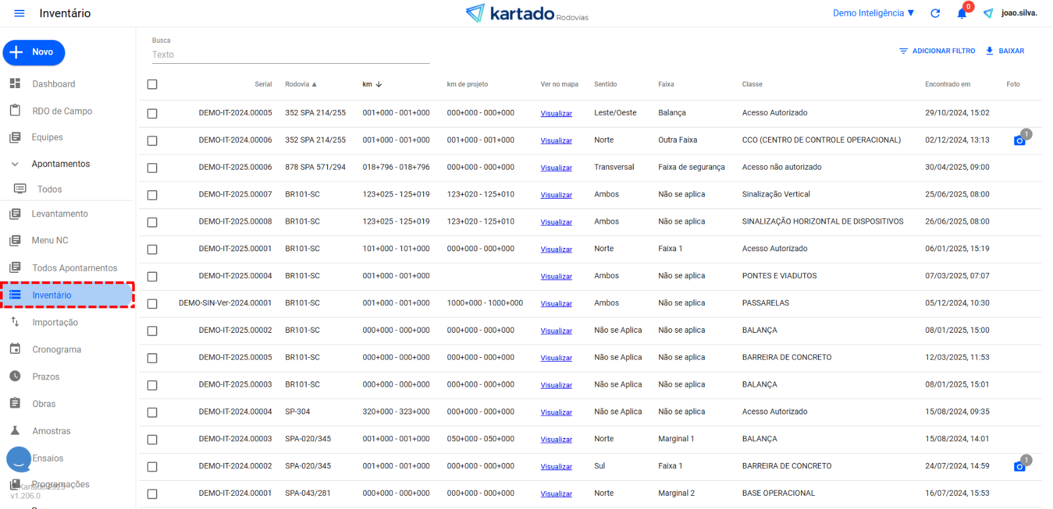Screen dimensions: 1053x509
Task: Open the Demo Inteligência dropdown
Action: pyautogui.click(x=873, y=13)
